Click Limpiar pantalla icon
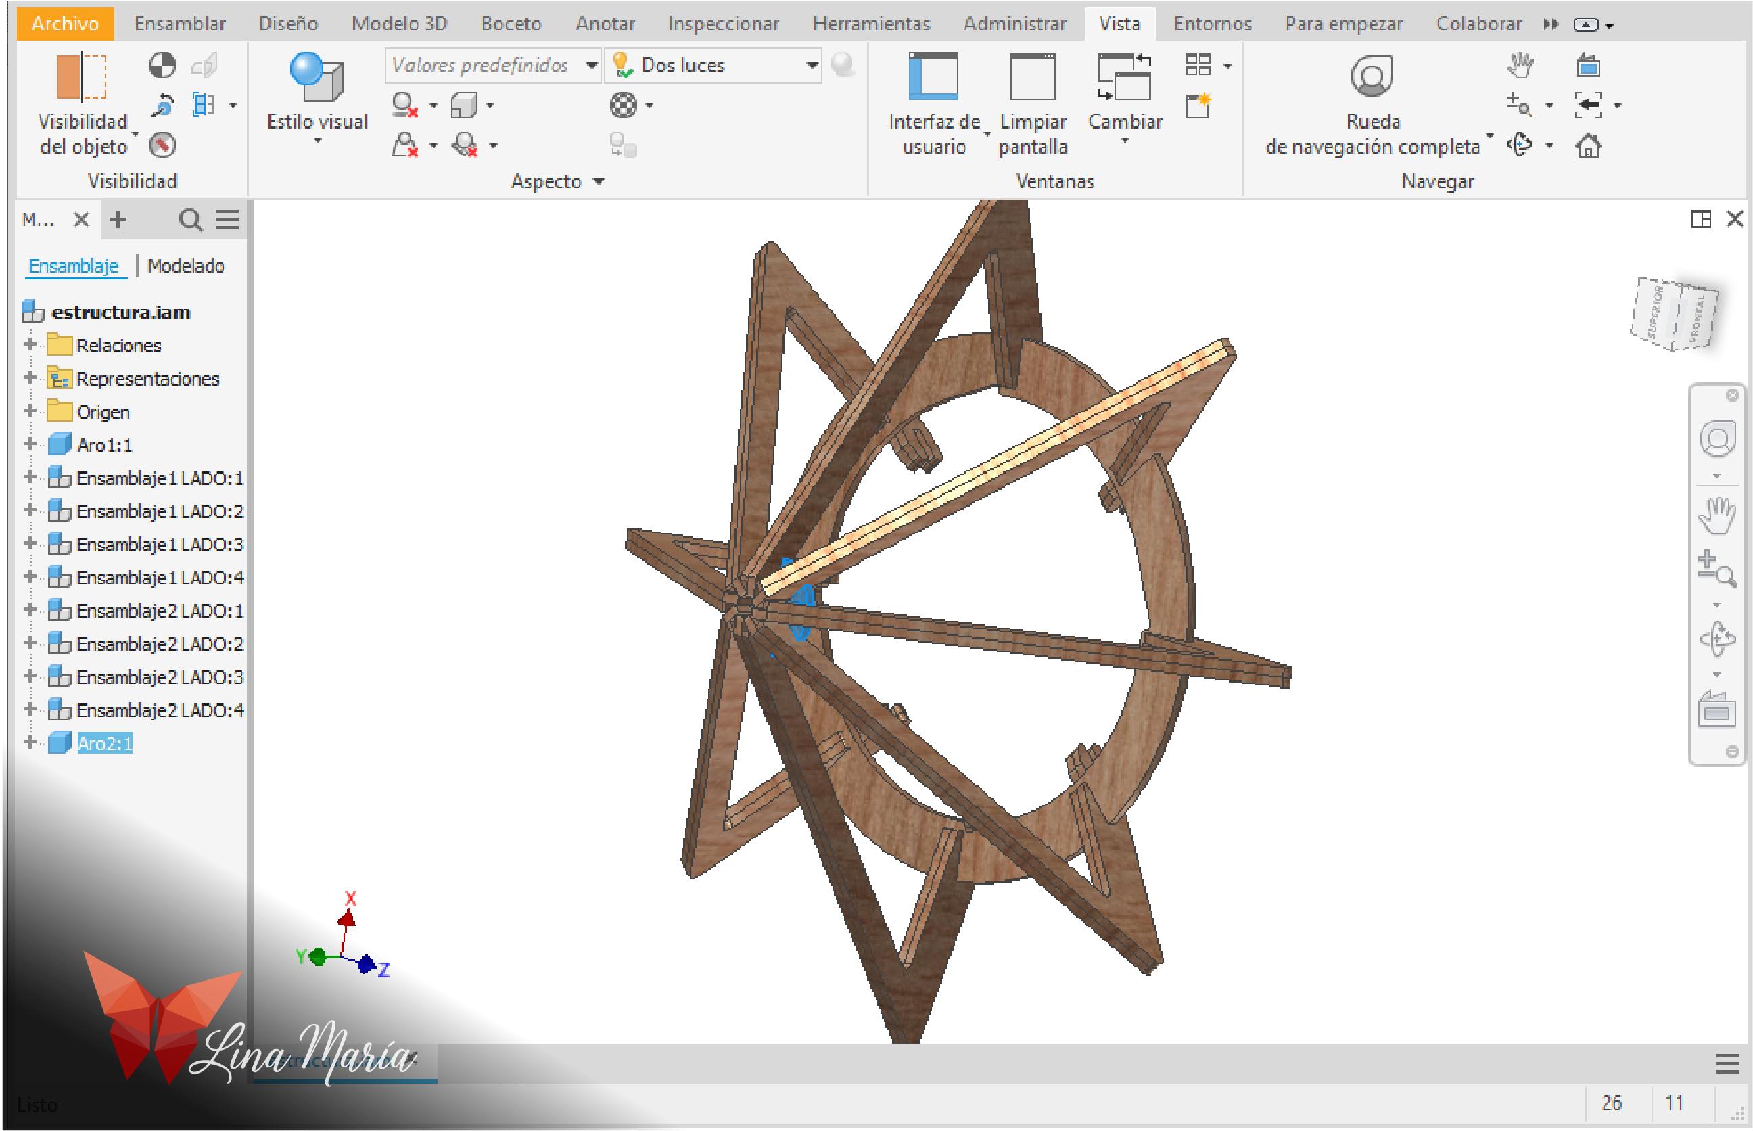 coord(1032,76)
